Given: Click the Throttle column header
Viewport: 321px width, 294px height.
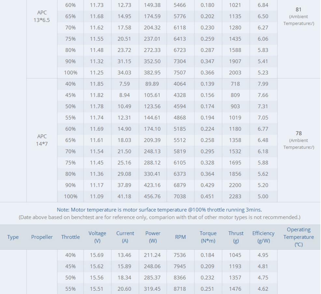Looking at the screenshot, I should [x=70, y=237].
